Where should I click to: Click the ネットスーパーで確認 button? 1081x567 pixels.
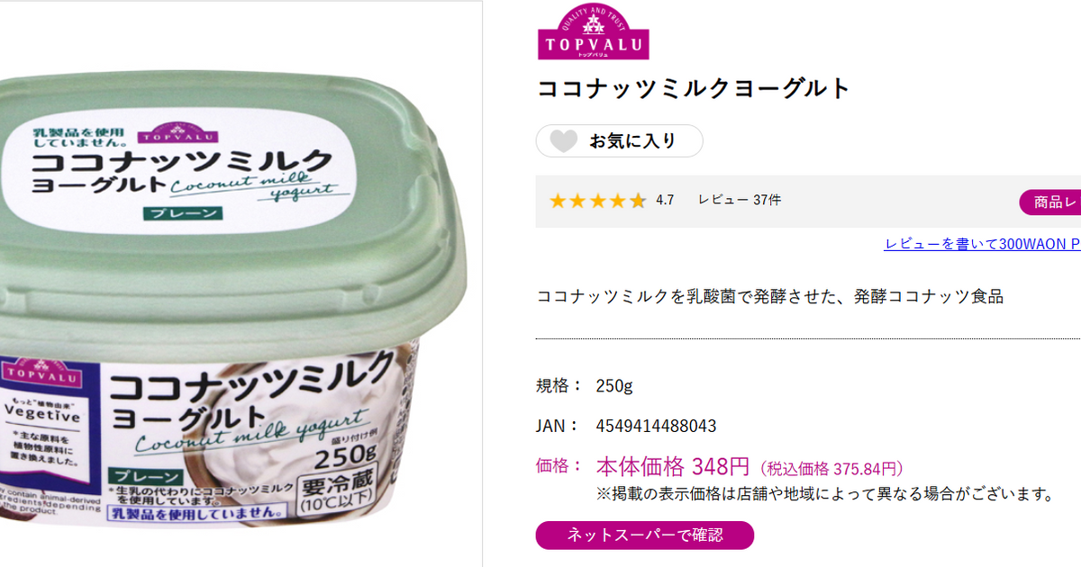tap(645, 535)
